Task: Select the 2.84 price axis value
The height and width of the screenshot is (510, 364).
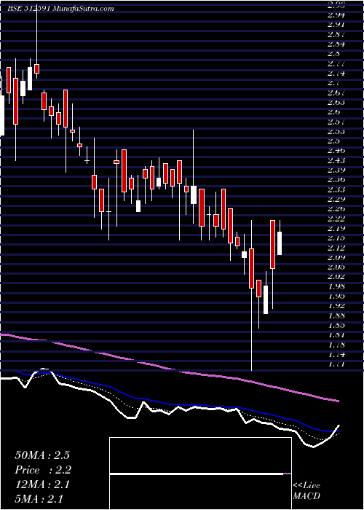Action: click(336, 44)
